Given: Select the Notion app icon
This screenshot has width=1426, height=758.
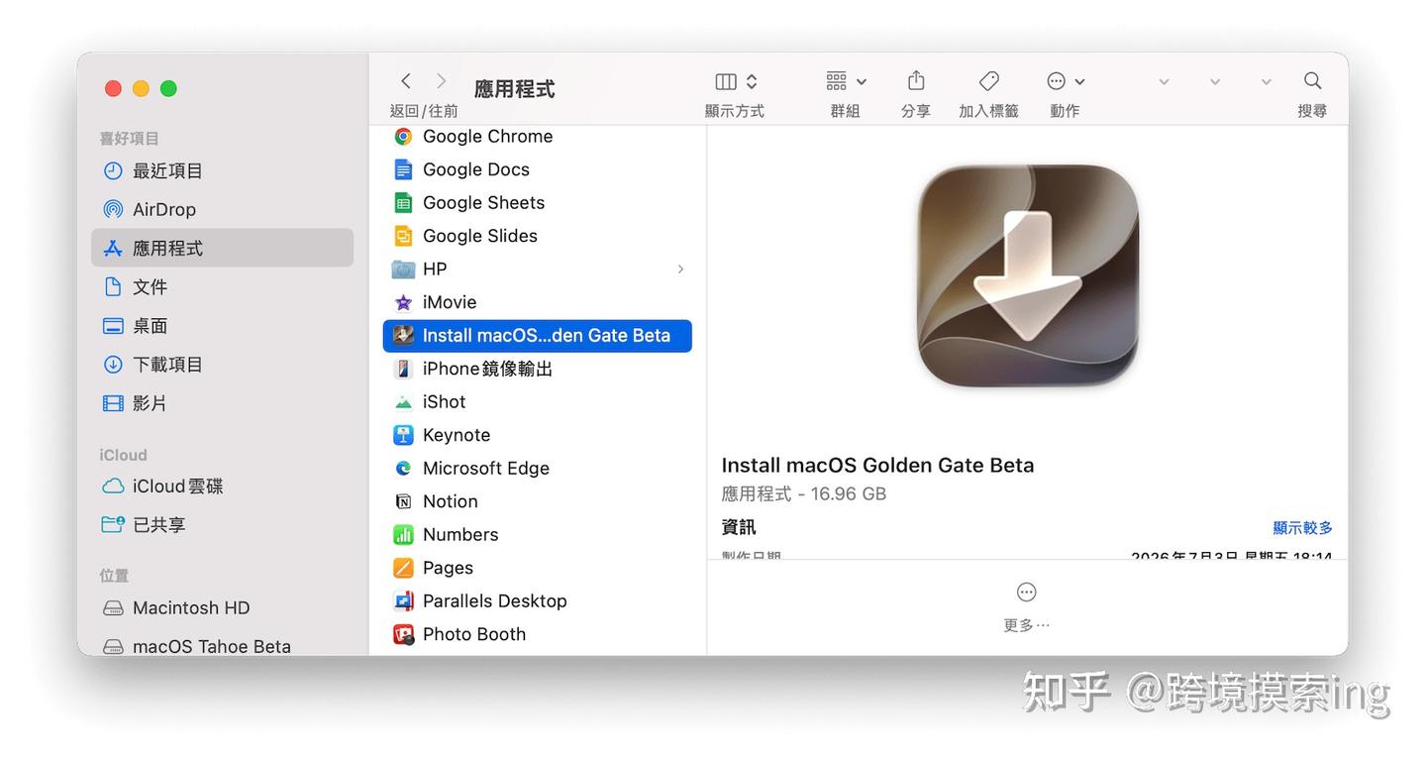Looking at the screenshot, I should point(403,501).
